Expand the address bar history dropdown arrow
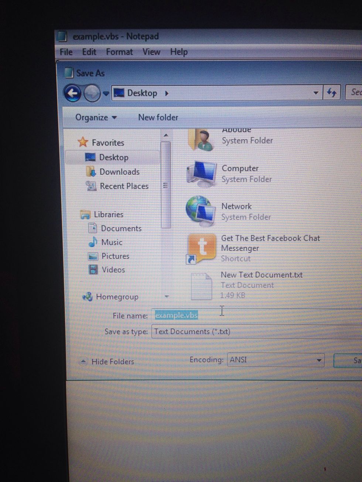 tap(315, 93)
